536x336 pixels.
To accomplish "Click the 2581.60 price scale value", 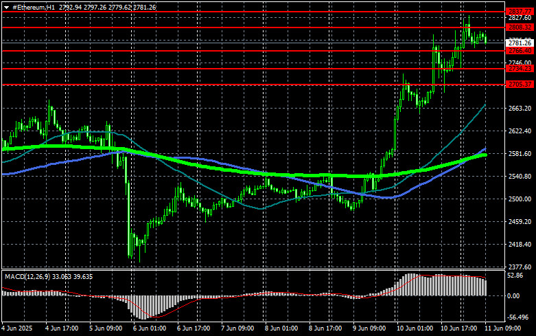I will (520, 154).
